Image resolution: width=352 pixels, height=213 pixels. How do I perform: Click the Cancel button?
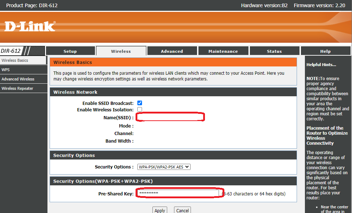pos(183,210)
